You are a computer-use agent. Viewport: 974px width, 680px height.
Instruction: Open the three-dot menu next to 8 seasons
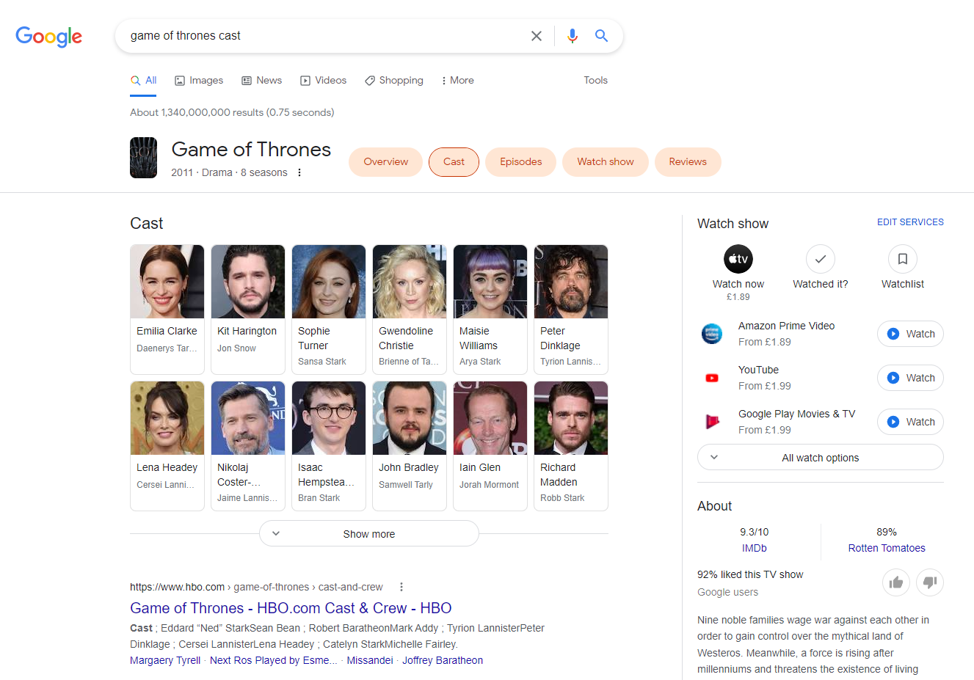[299, 172]
